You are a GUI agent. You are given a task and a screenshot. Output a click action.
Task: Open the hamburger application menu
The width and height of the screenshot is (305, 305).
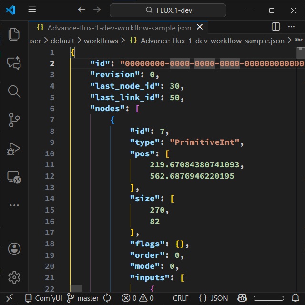(32, 10)
